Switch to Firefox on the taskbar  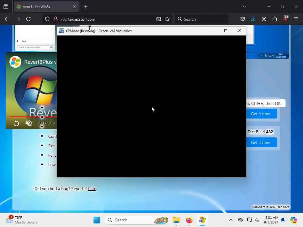click(189, 220)
